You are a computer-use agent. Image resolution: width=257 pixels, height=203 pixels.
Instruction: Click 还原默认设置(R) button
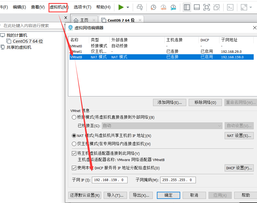(85, 195)
